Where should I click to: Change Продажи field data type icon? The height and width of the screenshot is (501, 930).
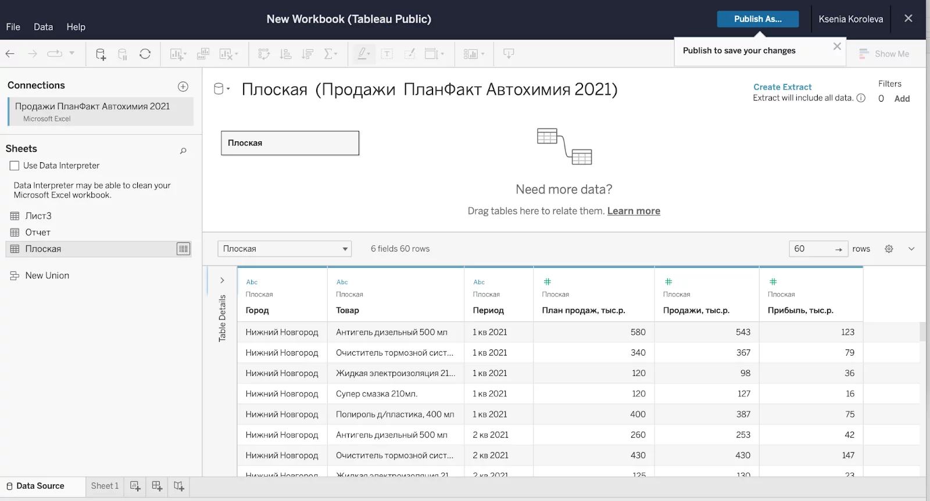click(x=668, y=282)
